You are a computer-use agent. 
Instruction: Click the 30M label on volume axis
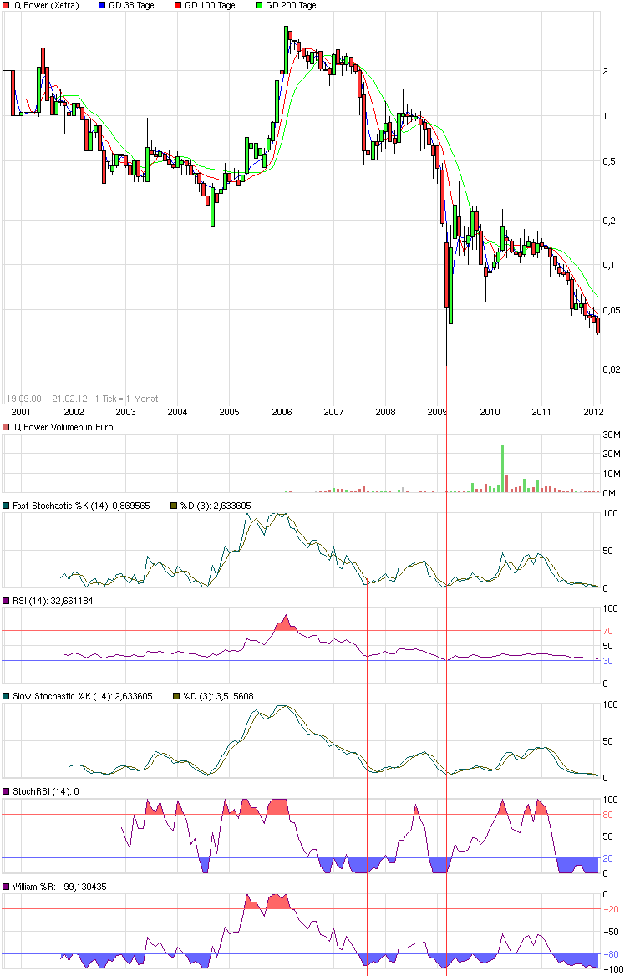(612, 435)
